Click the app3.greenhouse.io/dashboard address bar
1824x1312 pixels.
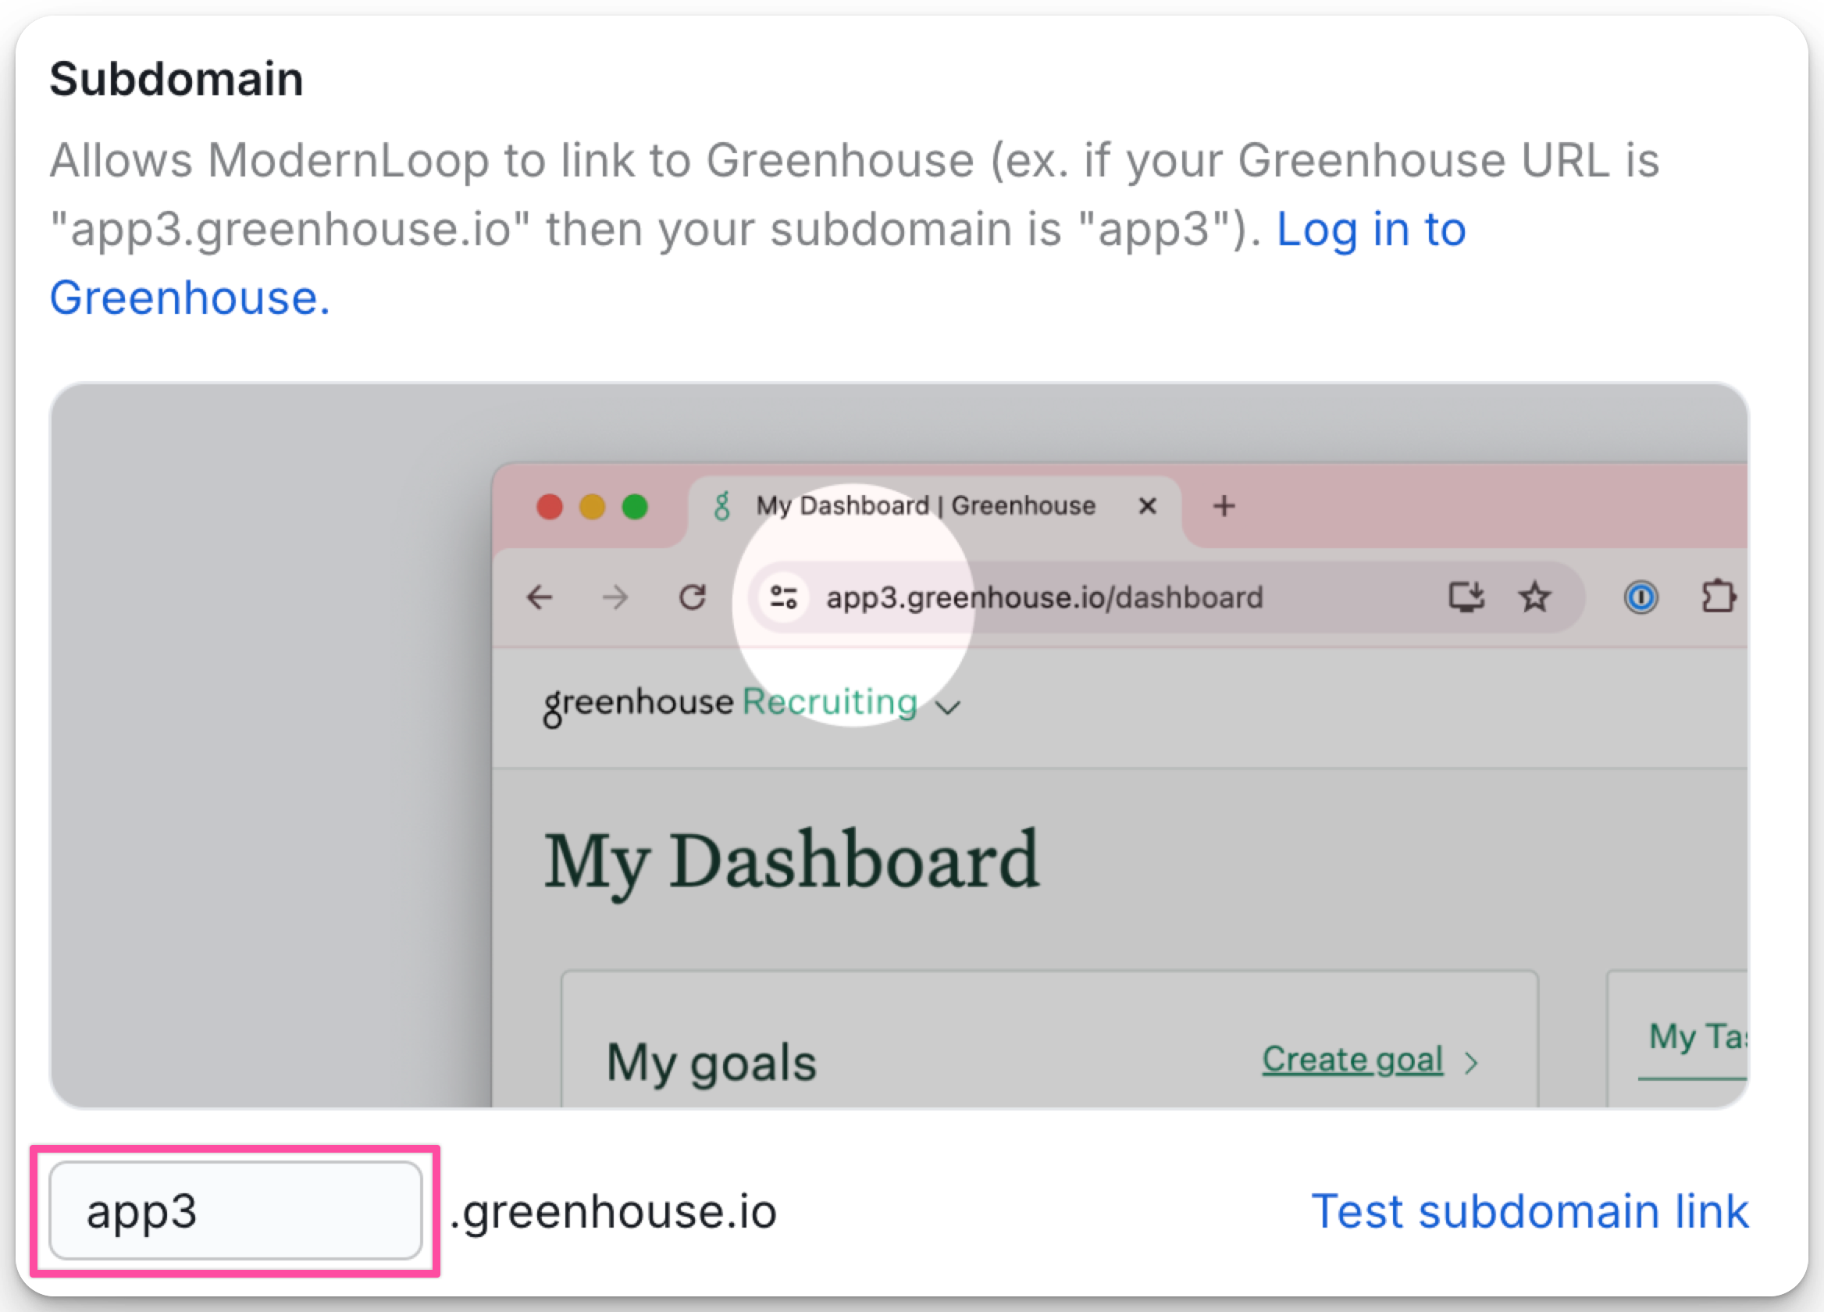point(1045,597)
